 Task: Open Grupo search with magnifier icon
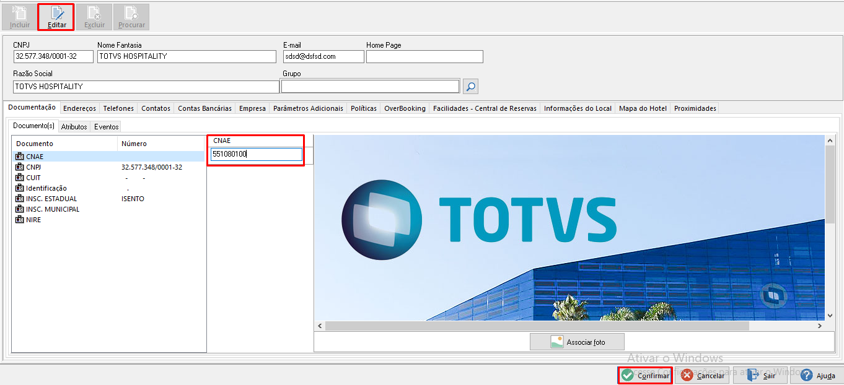(x=470, y=86)
